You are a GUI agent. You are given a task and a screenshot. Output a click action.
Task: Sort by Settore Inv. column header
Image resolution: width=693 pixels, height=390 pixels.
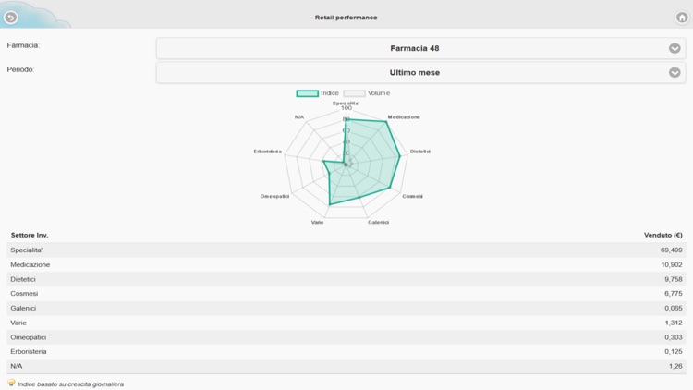click(30, 235)
